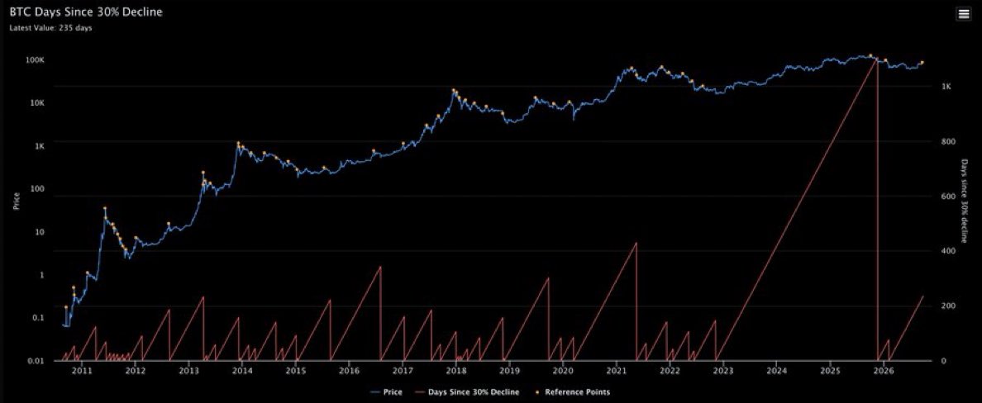
Task: Click the 10K label on price axis
Action: pos(36,102)
